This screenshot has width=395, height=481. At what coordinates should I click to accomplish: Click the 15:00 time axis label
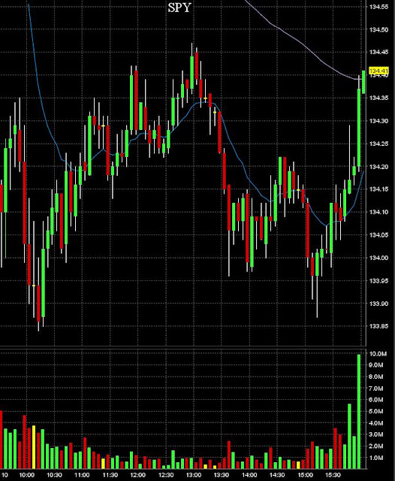pyautogui.click(x=305, y=475)
